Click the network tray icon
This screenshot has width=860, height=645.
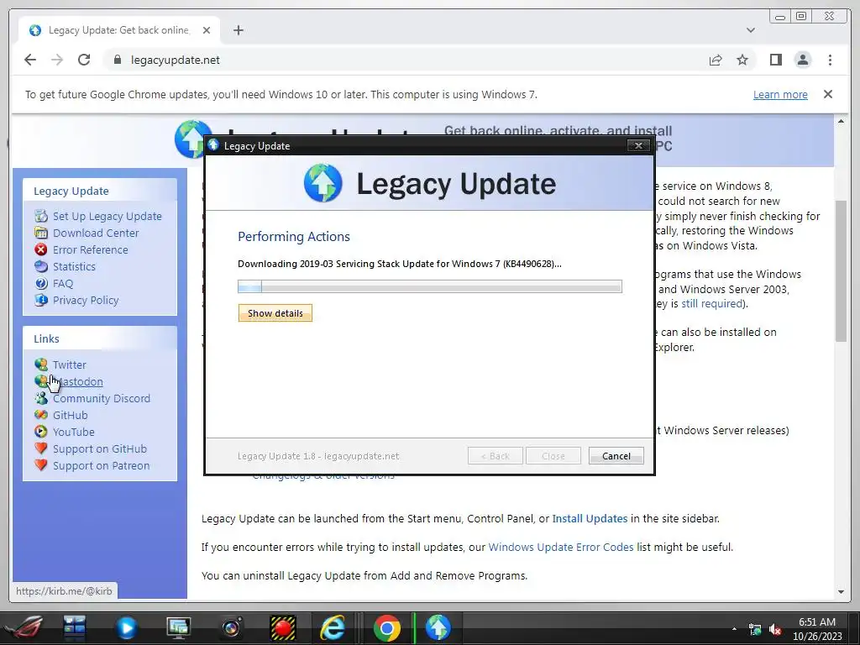(x=755, y=630)
